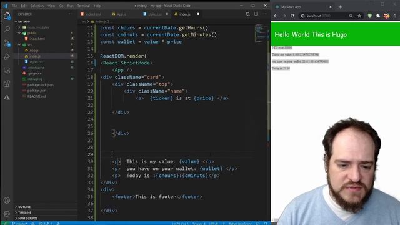This screenshot has width=400, height=225.
Task: Open the Help menu
Action: click(x=97, y=6)
